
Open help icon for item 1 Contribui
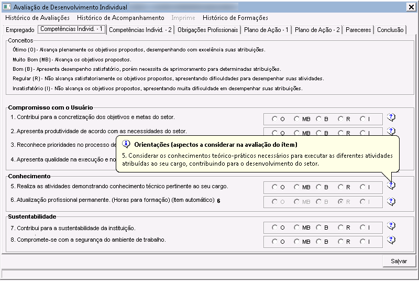[x=391, y=117]
